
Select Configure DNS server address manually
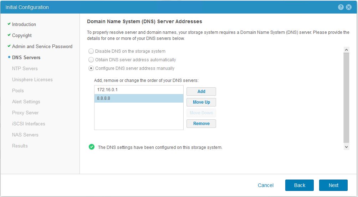tap(91, 68)
